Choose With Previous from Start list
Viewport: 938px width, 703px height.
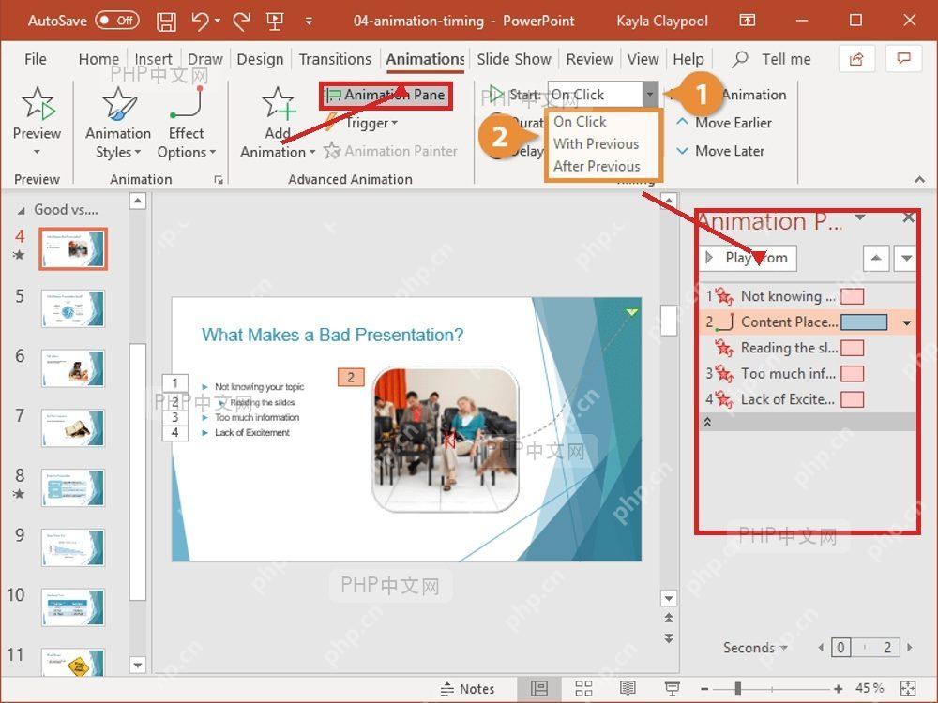click(596, 143)
